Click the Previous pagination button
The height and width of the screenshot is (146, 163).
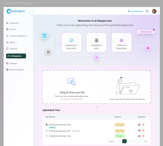[111, 141]
